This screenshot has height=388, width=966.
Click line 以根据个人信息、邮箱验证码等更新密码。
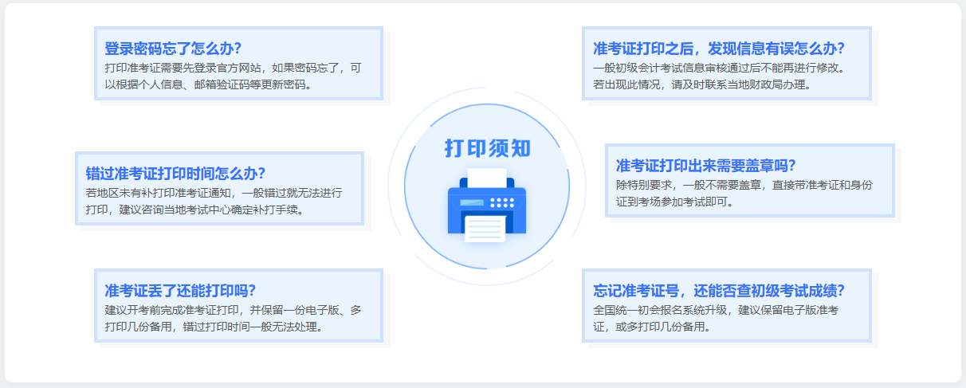pos(208,84)
